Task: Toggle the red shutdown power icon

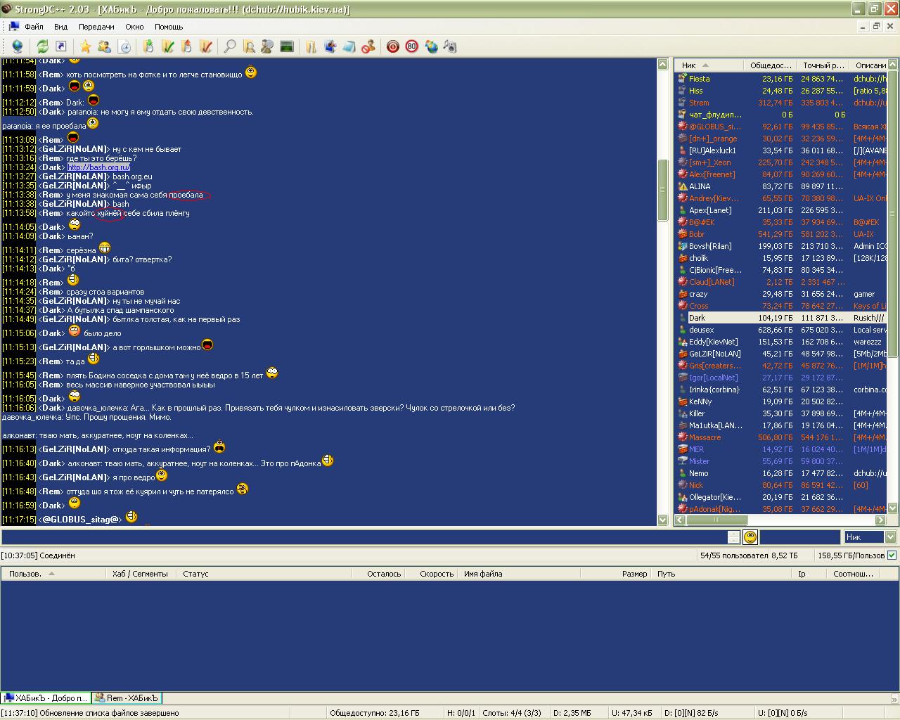Action: pos(393,46)
